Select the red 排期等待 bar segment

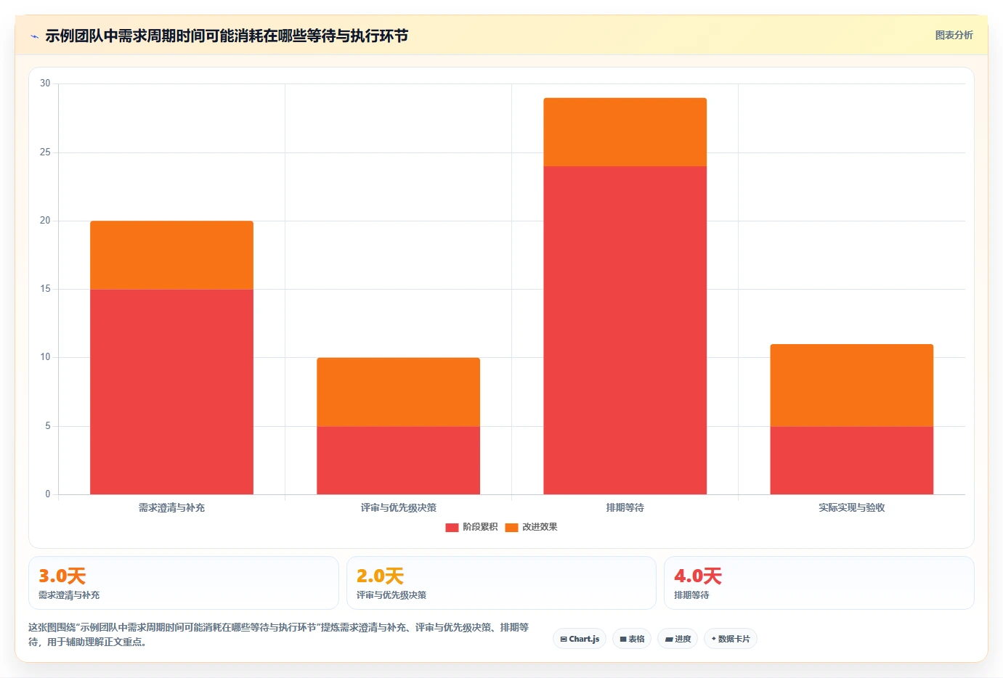(x=625, y=330)
